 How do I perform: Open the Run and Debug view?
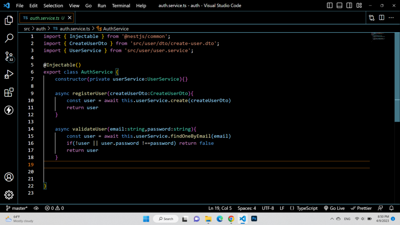9,75
